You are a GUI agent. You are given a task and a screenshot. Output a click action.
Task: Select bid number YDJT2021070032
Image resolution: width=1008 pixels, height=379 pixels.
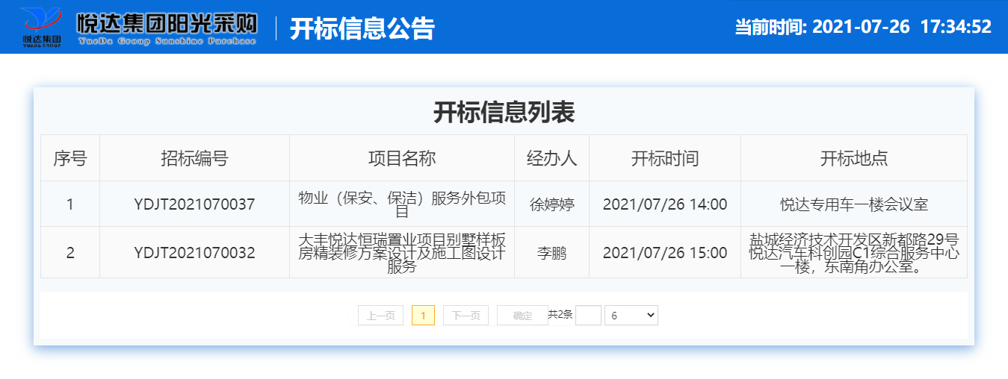(194, 253)
